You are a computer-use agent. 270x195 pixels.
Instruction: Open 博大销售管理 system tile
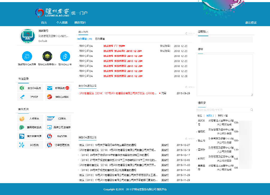(x=30, y=136)
